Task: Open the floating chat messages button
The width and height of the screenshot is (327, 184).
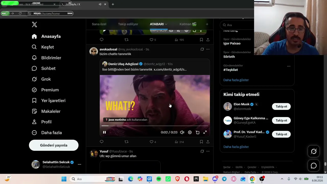Action: coord(314,166)
